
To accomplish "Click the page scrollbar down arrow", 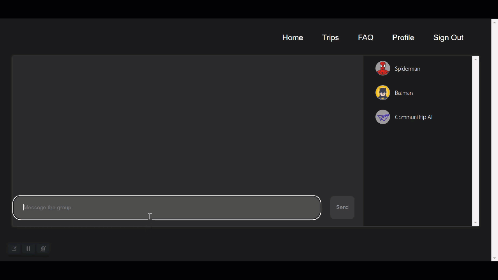I will 494,258.
